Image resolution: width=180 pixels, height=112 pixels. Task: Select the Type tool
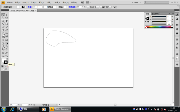tap(7, 21)
